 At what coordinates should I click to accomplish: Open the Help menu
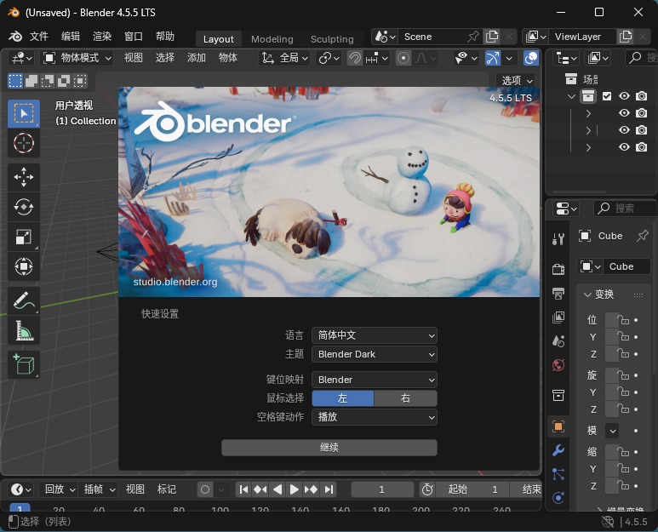[165, 37]
